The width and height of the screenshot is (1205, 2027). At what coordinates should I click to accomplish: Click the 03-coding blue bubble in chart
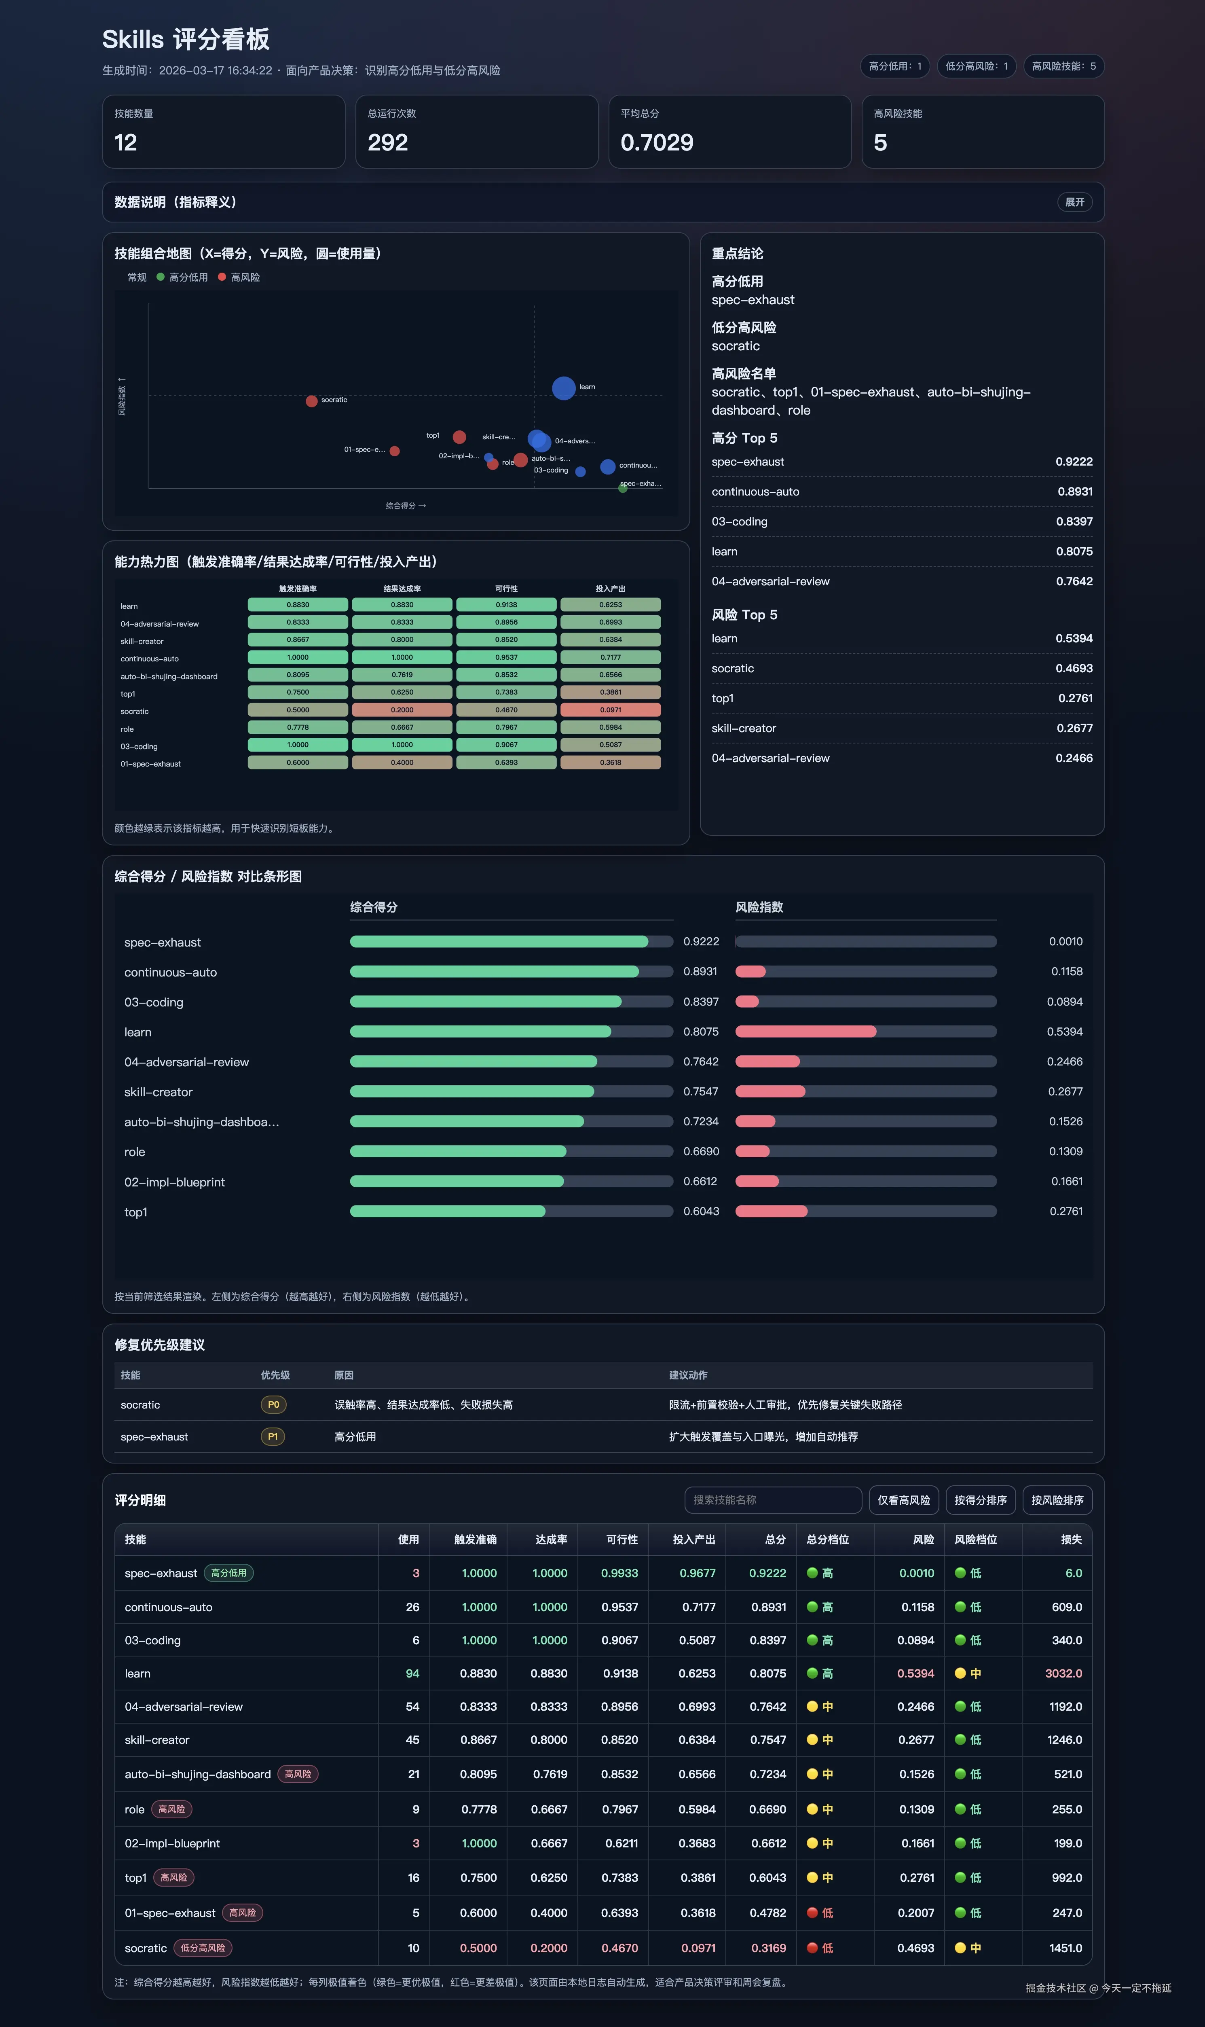click(581, 472)
